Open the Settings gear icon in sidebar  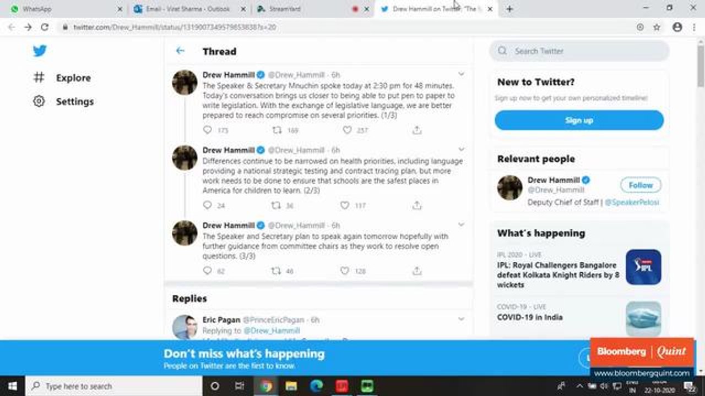39,101
